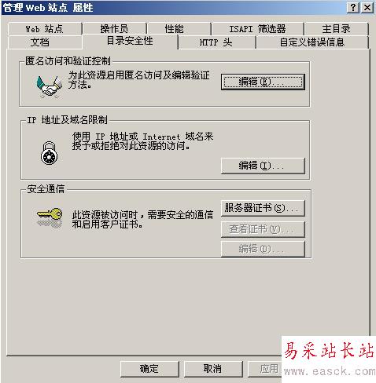Open the ISAPI 筛选器 tab
376x383 pixels.
click(258, 29)
